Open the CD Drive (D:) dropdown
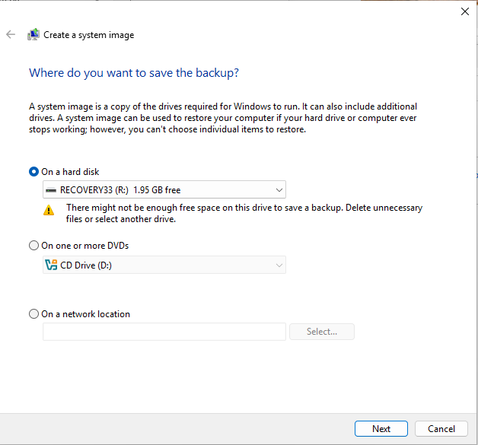478x445 pixels. coord(164,265)
